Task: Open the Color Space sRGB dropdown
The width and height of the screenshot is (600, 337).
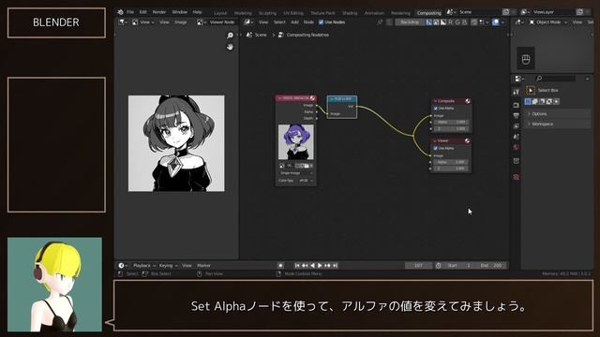Action: 306,181
